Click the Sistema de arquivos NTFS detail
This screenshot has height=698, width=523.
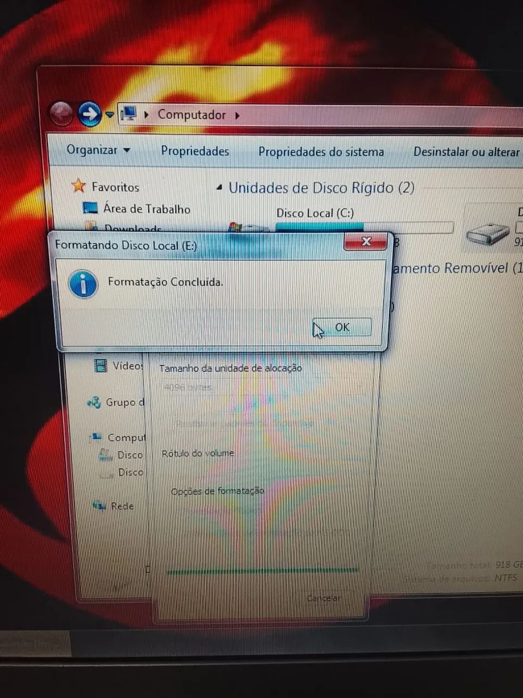coord(460,577)
